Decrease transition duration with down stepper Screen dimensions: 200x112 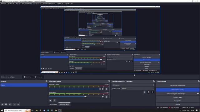click(153, 89)
